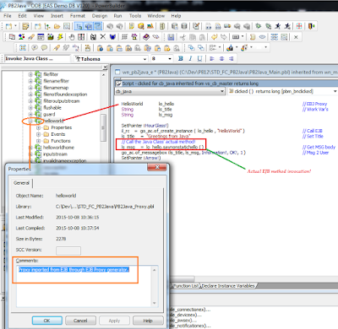Click the lightning bolt toolbar icon
Viewport: 338px width, 329px height.
click(x=60, y=37)
